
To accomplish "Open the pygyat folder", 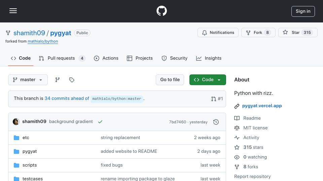I will pos(30,152).
